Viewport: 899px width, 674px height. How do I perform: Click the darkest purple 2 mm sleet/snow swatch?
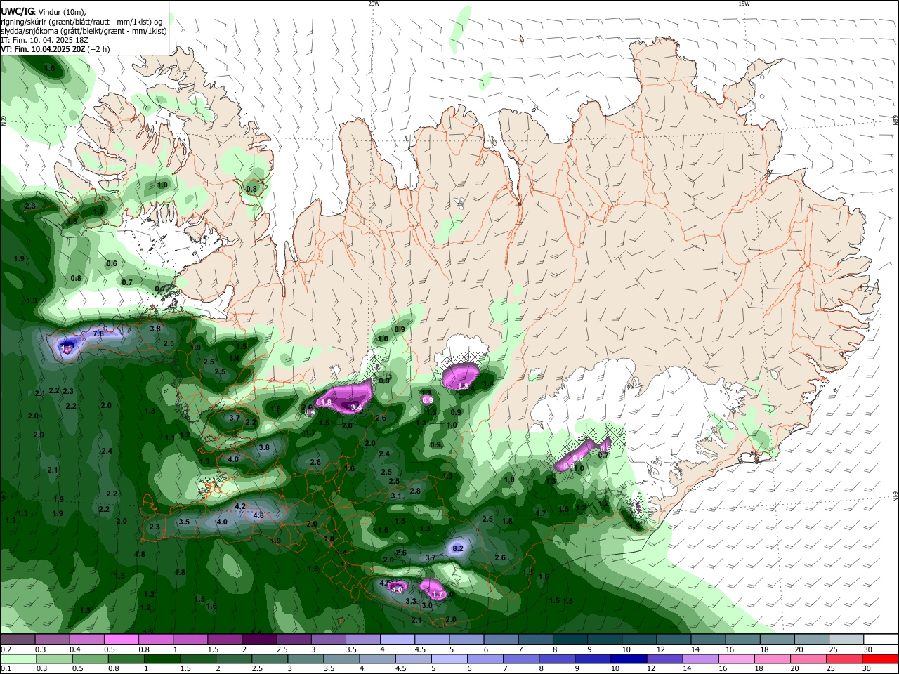point(258,639)
